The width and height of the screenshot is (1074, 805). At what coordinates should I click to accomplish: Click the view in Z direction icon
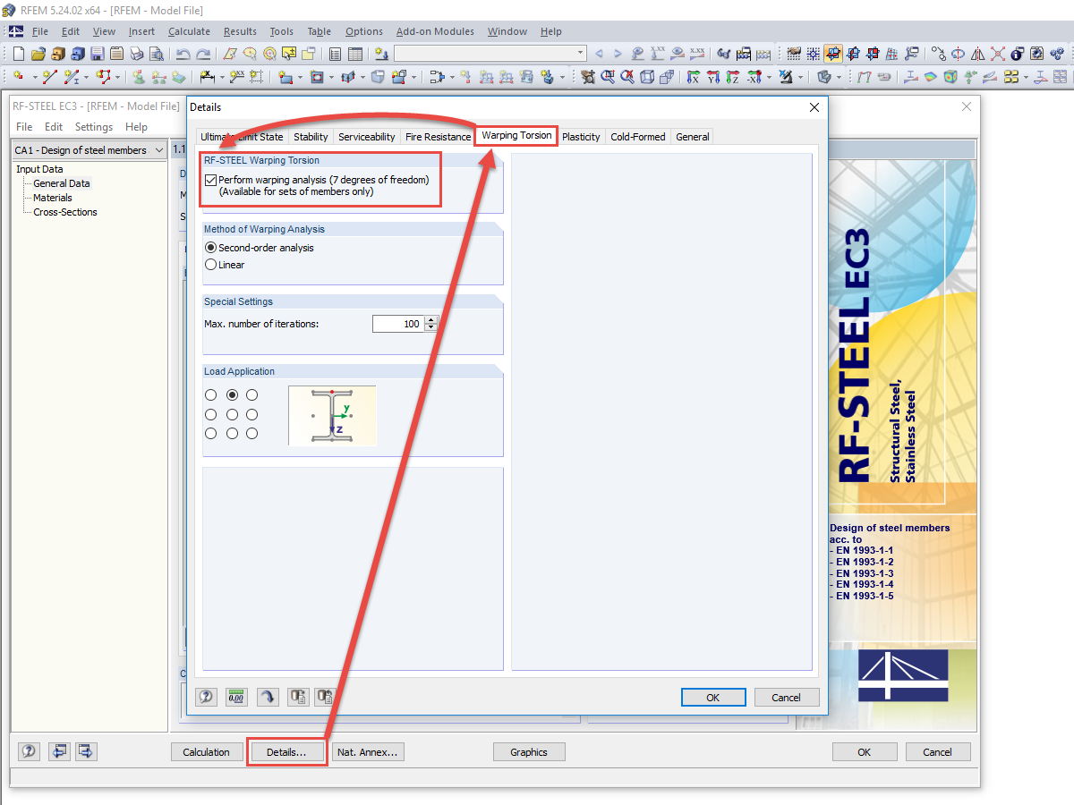coord(734,77)
